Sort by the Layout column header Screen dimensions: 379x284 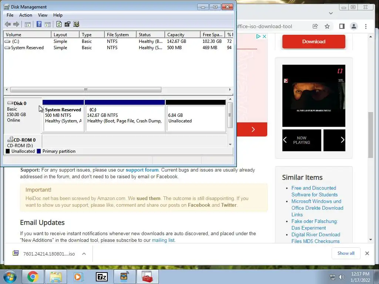point(65,34)
